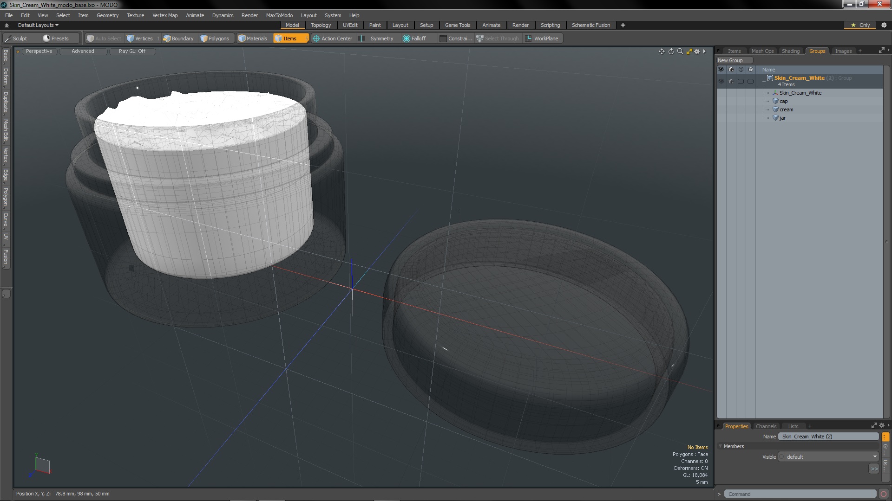This screenshot has height=501, width=892.
Task: Open the MaxToModo menu
Action: [x=279, y=15]
